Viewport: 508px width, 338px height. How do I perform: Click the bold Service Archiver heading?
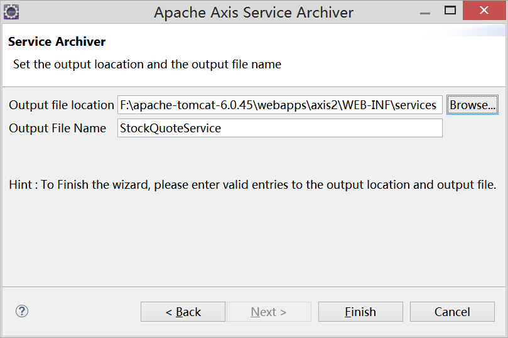coord(57,42)
